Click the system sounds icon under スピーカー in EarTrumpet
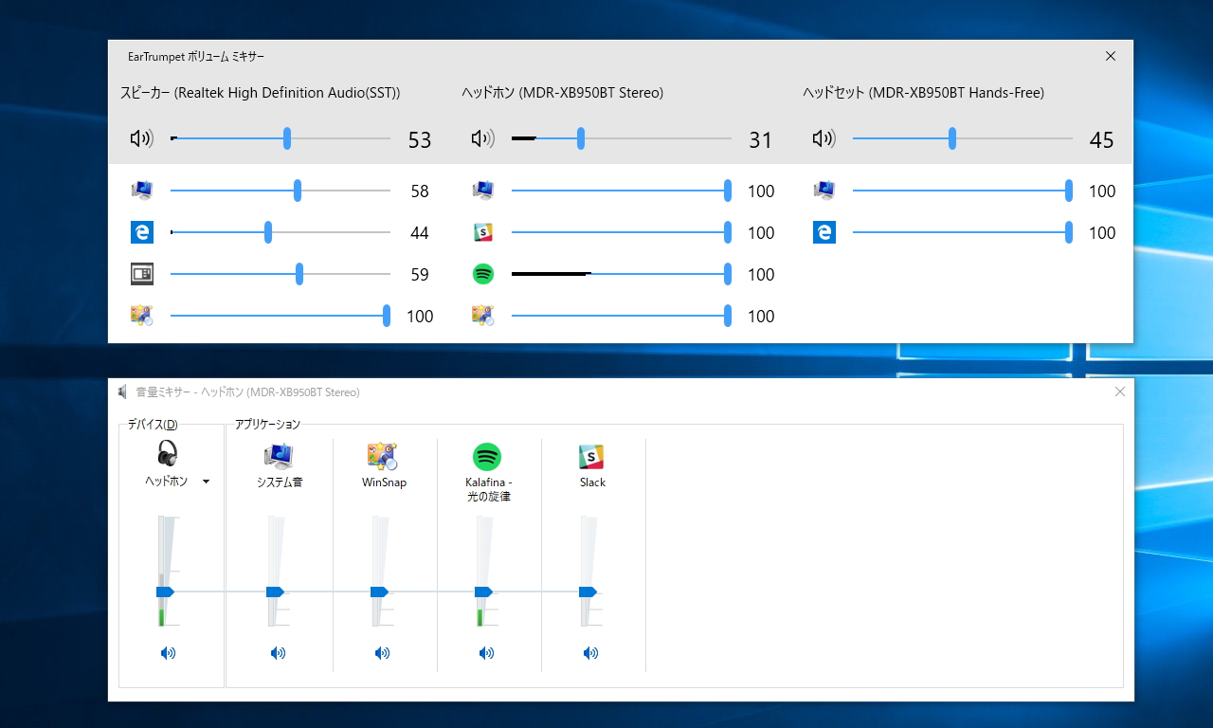The width and height of the screenshot is (1213, 728). point(142,191)
